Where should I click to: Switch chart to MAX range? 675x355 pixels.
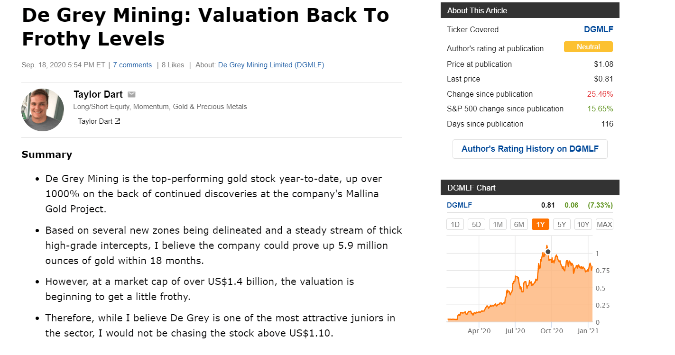pyautogui.click(x=604, y=224)
